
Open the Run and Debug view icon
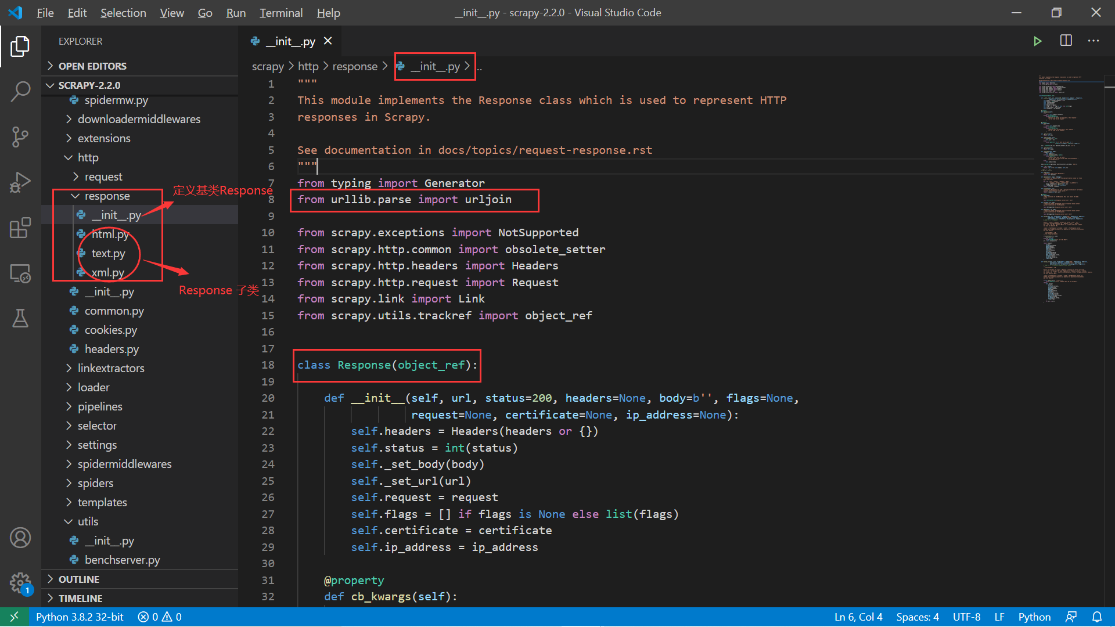click(20, 182)
